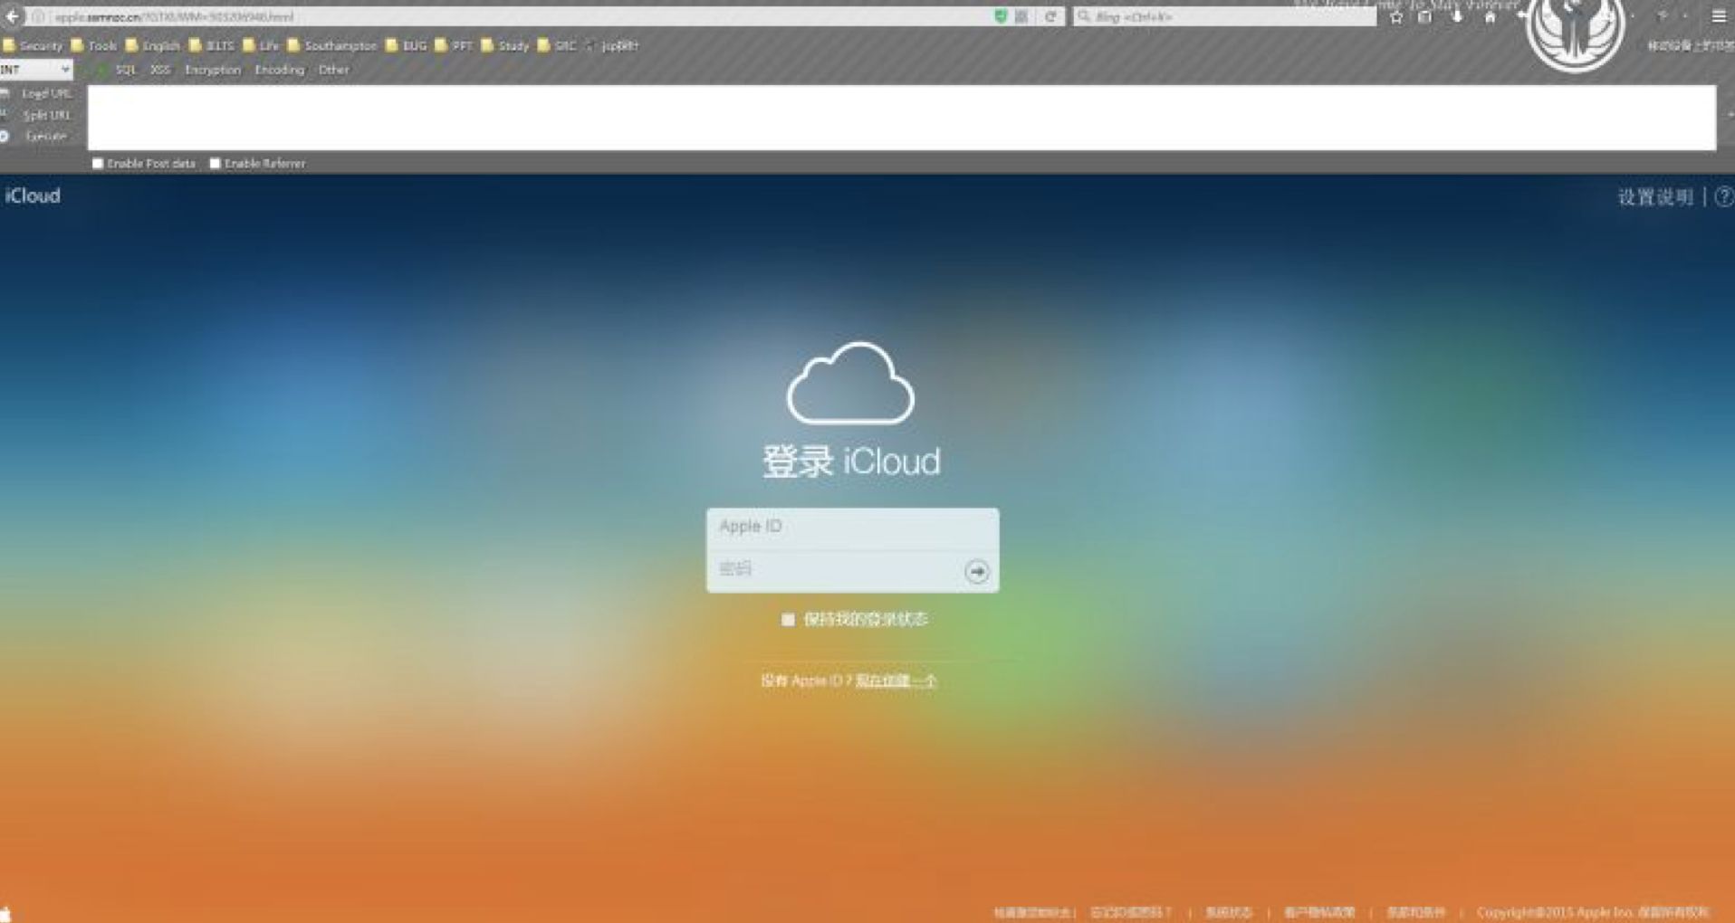Click the Copyright 2015 Apple Inc. footer text
The width and height of the screenshot is (1735, 923).
(1592, 912)
